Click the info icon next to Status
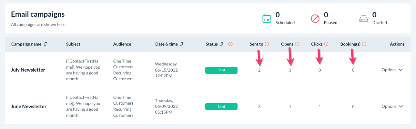The image size is (416, 129). coord(231,44)
